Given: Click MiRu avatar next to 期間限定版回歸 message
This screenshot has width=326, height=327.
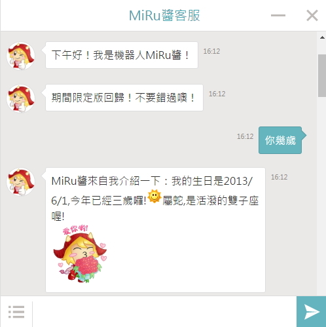Looking at the screenshot, I should click(21, 98).
